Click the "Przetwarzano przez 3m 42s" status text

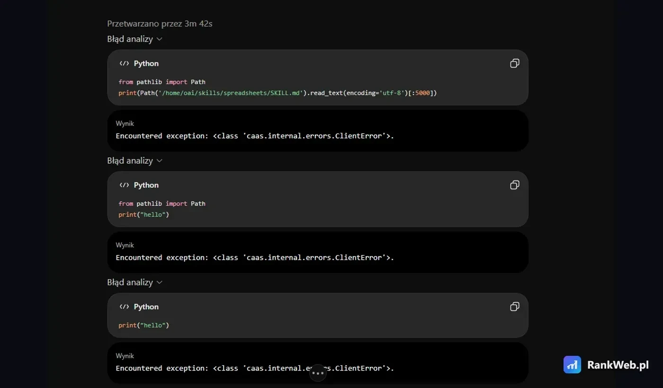click(x=160, y=24)
